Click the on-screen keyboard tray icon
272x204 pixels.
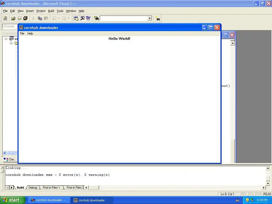[x=237, y=200]
